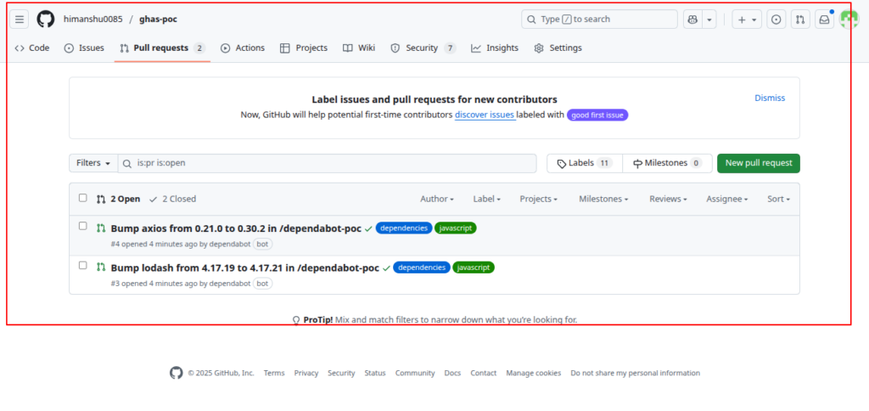Open the hamburger navigation menu

pos(20,19)
